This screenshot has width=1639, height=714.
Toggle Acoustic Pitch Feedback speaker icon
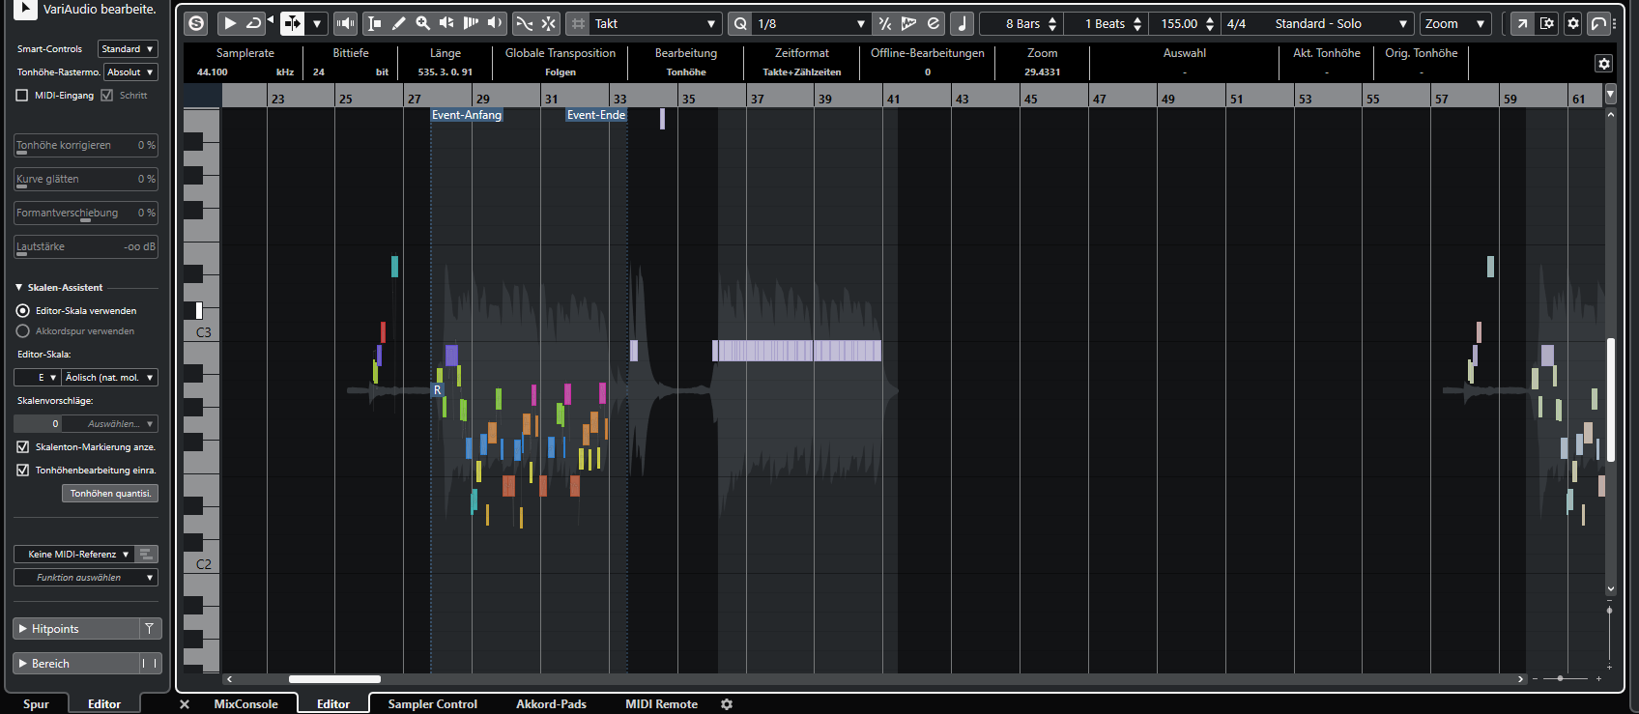(x=345, y=23)
